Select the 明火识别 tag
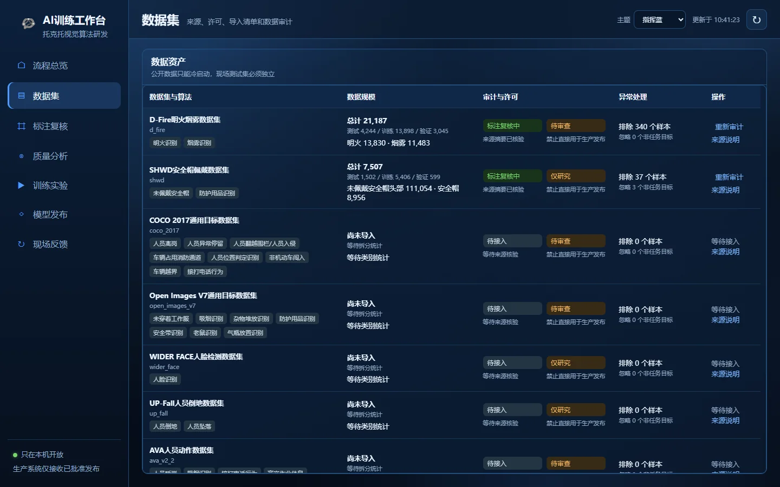This screenshot has width=780, height=487. (x=165, y=143)
